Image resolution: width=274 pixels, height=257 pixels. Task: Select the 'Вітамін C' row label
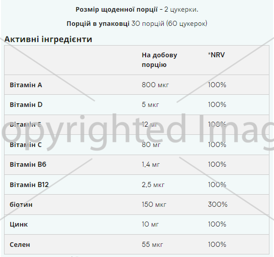[26, 144]
